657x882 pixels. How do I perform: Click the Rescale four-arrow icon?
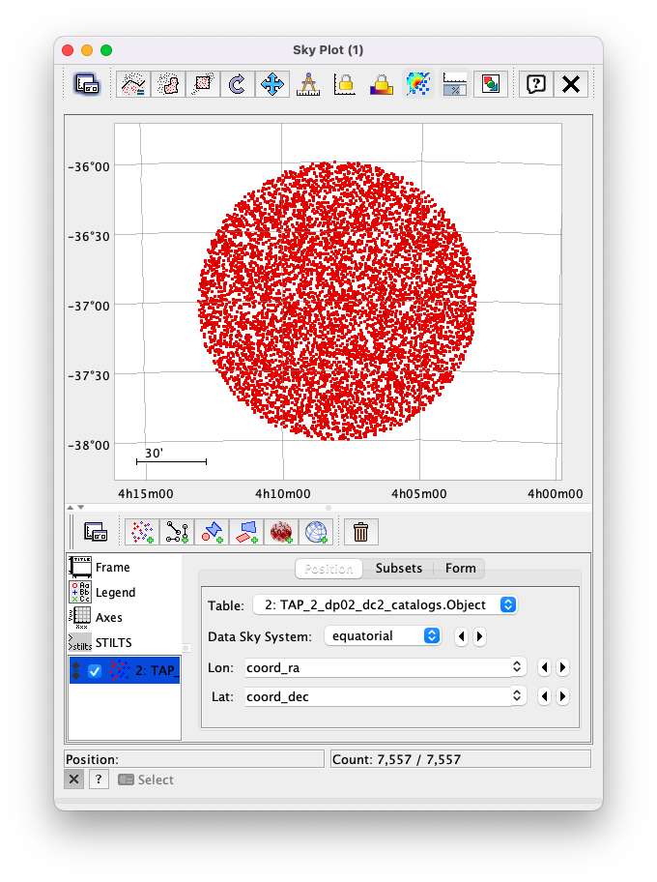coord(272,84)
